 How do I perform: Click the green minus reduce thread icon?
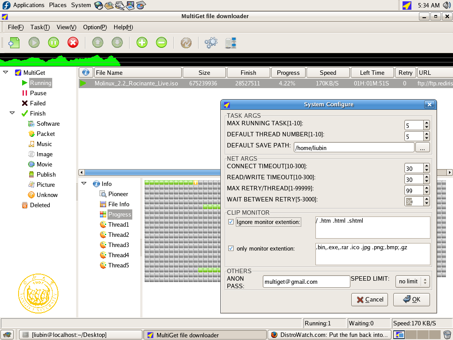click(x=161, y=42)
